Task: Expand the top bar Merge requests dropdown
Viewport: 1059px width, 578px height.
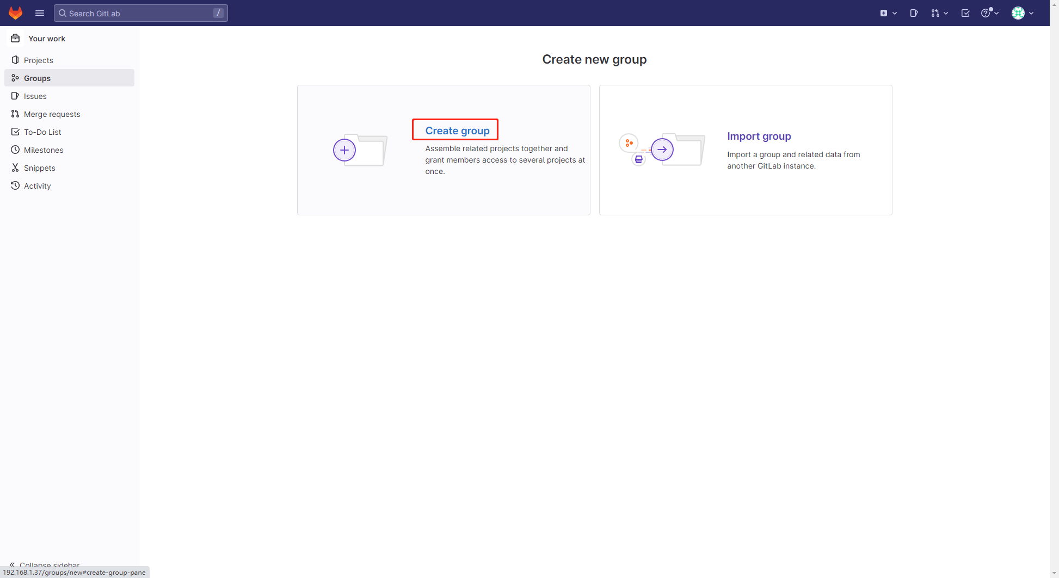Action: point(939,13)
